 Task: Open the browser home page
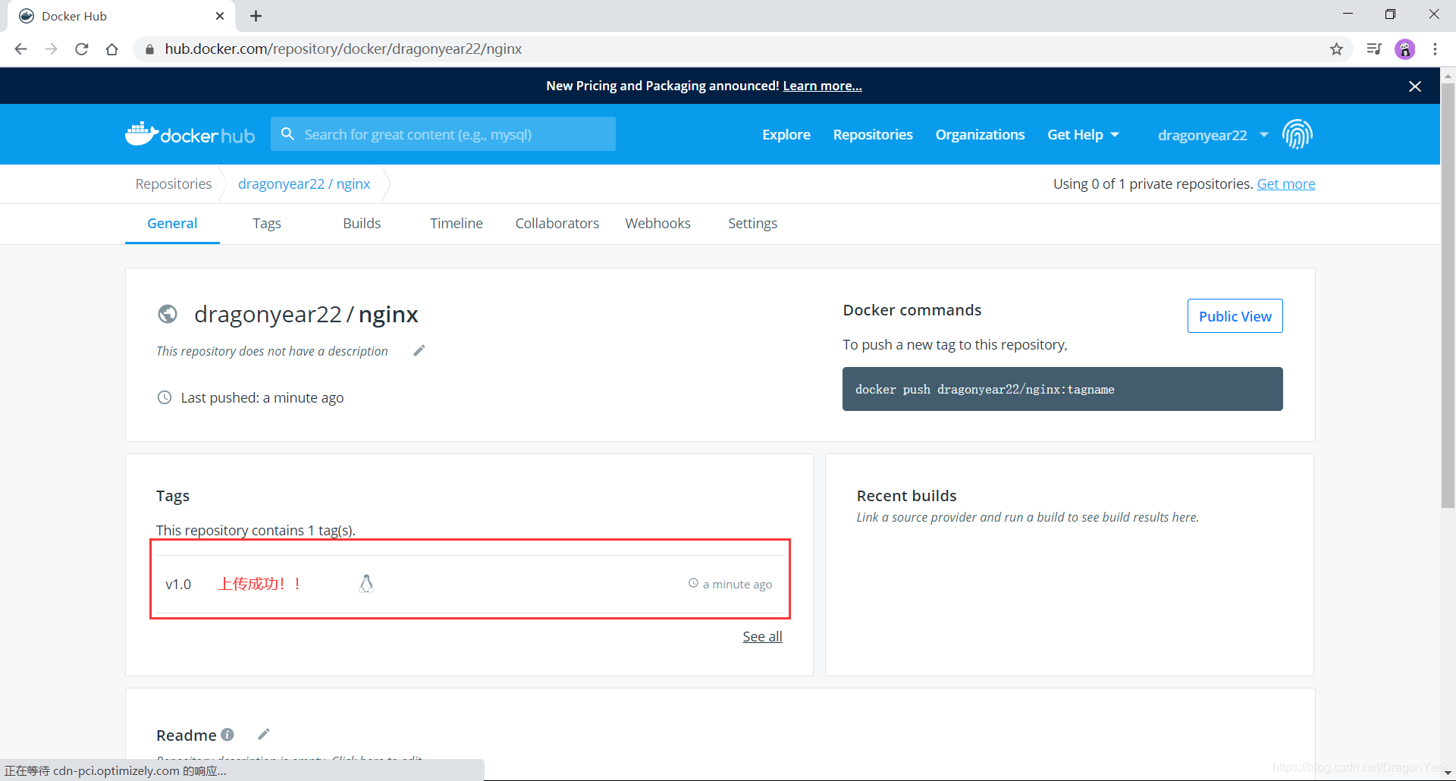[x=112, y=49]
